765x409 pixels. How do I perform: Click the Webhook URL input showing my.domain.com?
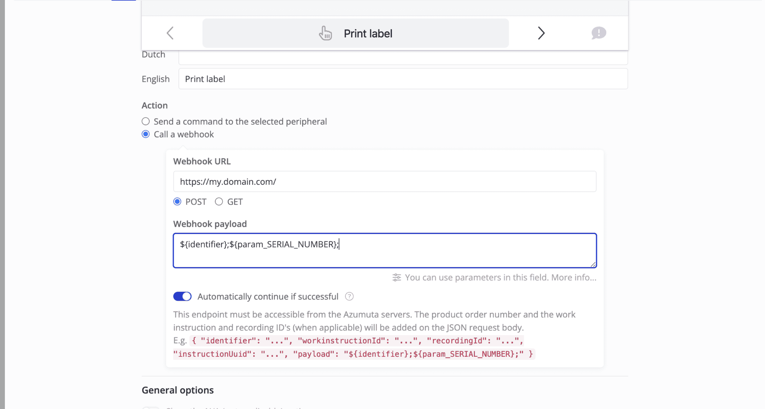[x=385, y=181]
